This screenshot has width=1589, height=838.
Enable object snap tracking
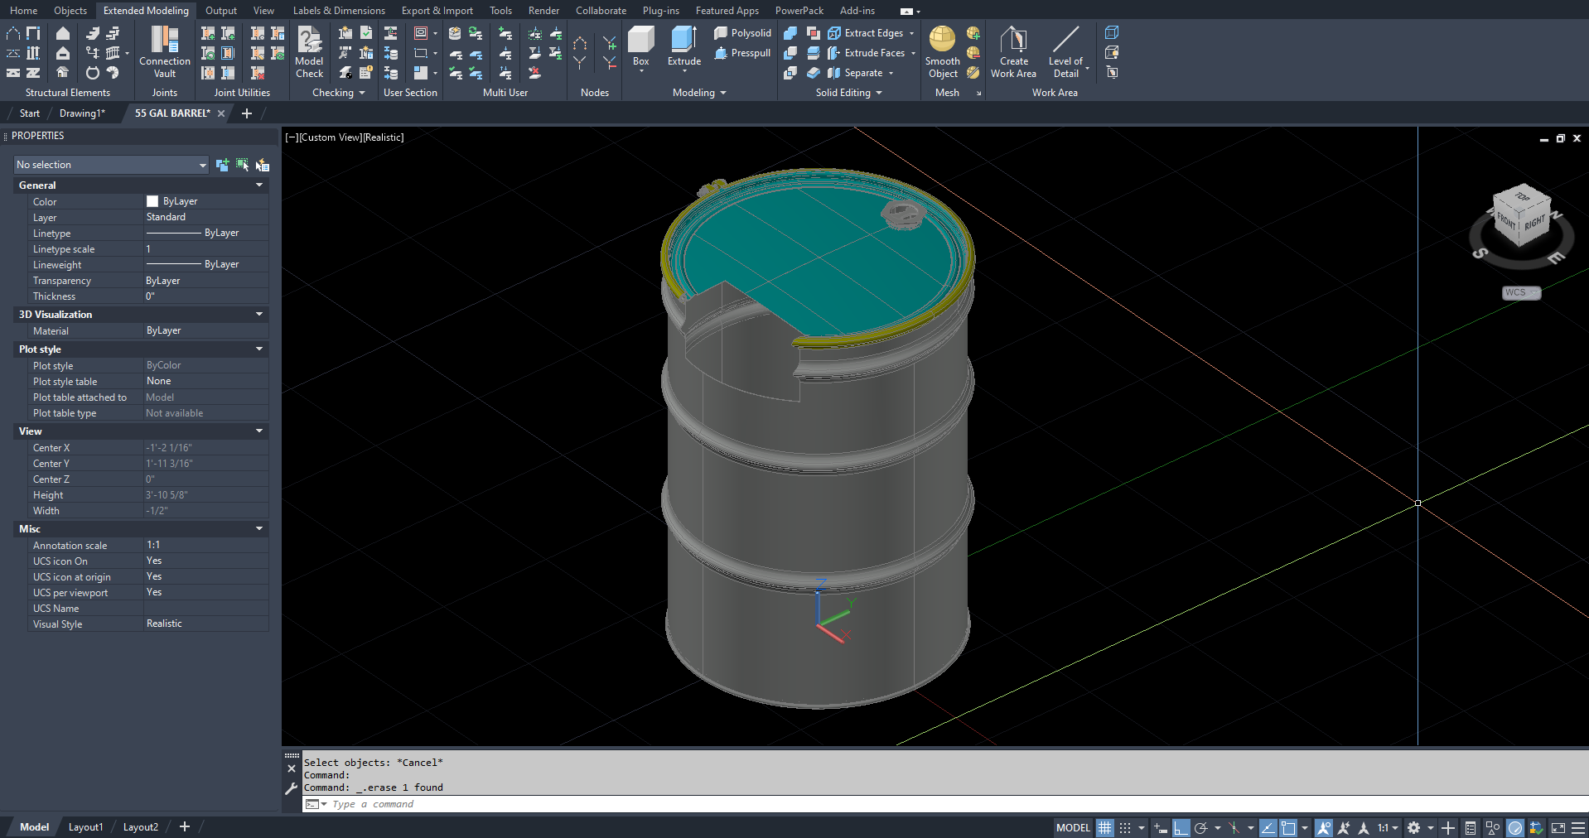(1268, 827)
